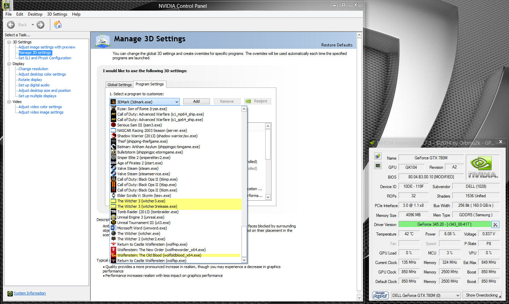Open the Edit menu
509x304 pixels.
pos(20,14)
